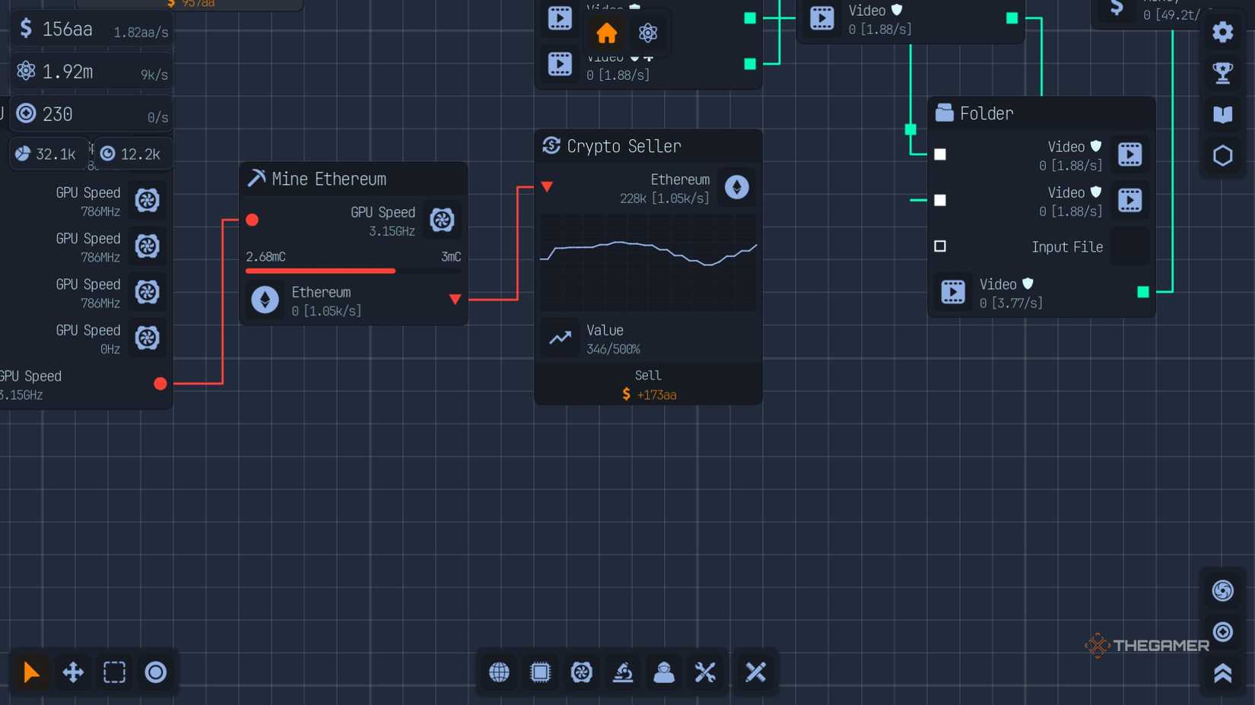Open the CPU chip category

(x=540, y=672)
